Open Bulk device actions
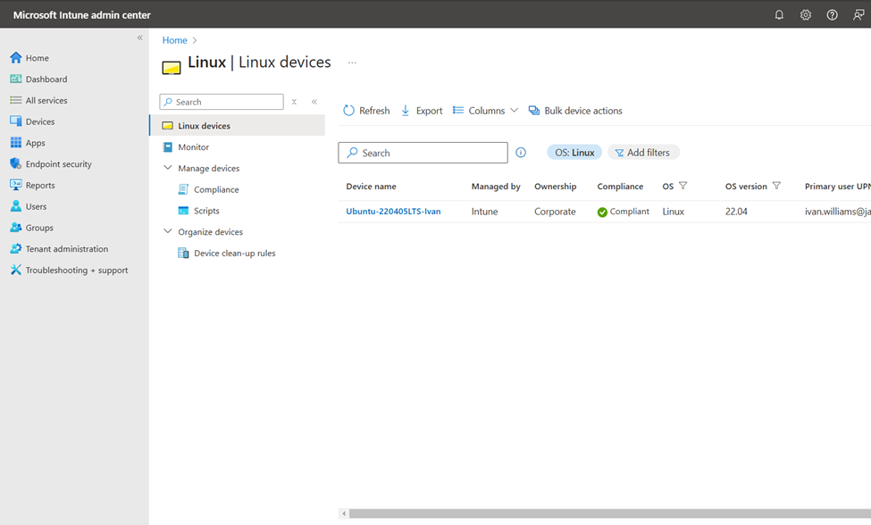Image resolution: width=871 pixels, height=525 pixels. point(575,111)
